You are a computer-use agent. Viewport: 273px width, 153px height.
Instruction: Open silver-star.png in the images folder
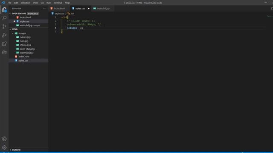pyautogui.click(x=27, y=49)
